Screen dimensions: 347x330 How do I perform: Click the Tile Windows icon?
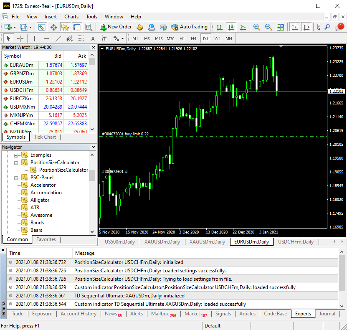coord(280,27)
